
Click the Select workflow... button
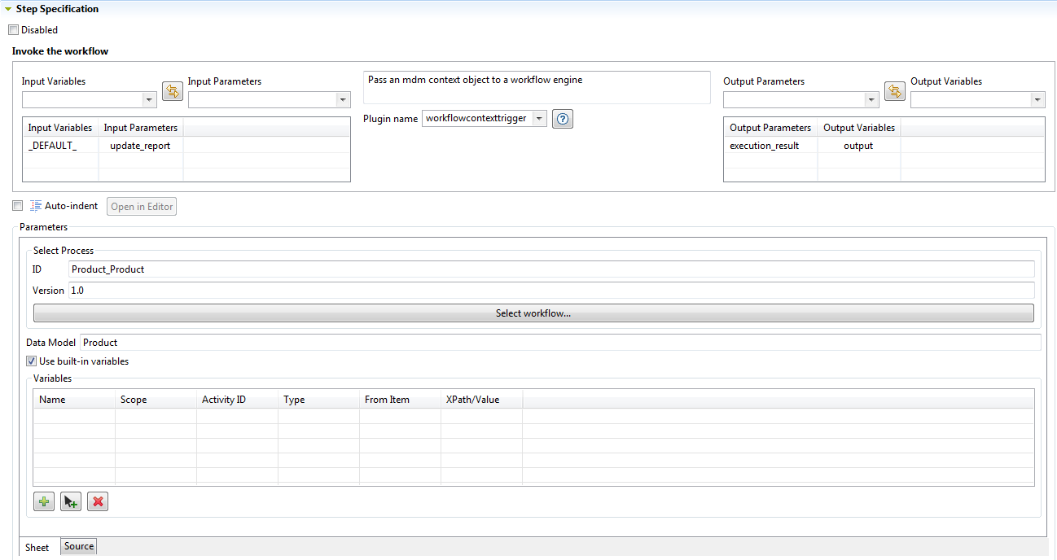pos(533,313)
